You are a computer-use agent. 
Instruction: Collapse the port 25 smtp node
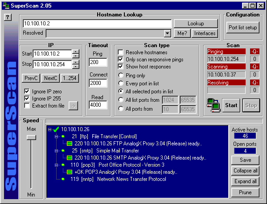coord(56,151)
